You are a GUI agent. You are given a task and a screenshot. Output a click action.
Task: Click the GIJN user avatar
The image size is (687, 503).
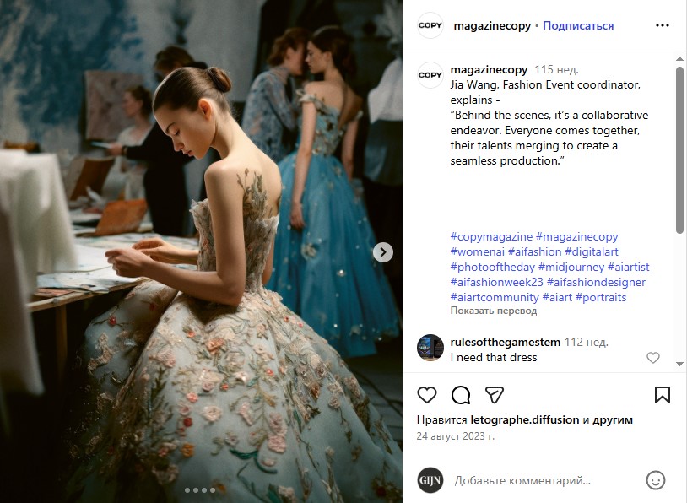tap(430, 481)
